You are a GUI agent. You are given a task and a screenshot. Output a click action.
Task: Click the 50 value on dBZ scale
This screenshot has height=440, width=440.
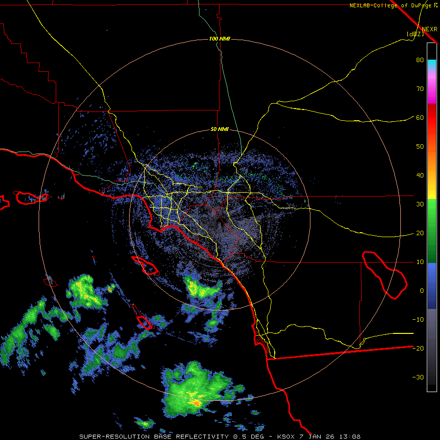coord(420,147)
